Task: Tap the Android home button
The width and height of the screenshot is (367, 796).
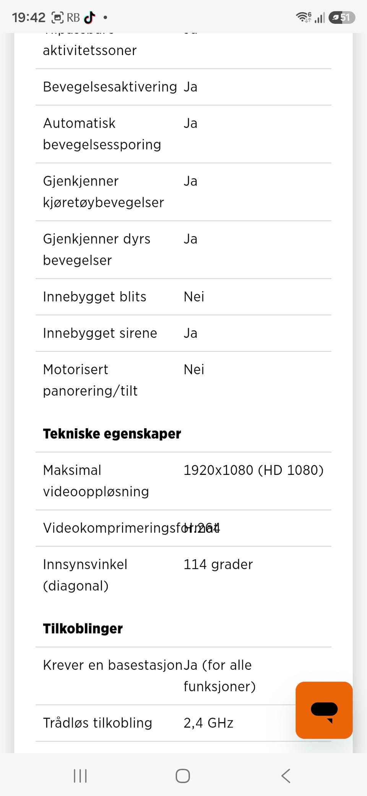Action: [183, 776]
